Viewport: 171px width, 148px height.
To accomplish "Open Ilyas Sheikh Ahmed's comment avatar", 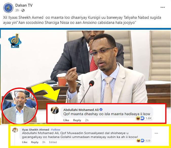I will 15,130.
